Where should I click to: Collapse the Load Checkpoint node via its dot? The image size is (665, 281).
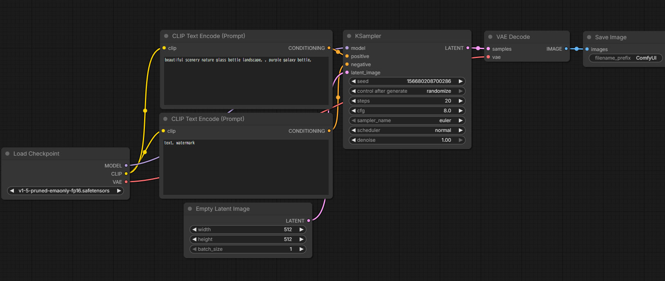(7, 154)
